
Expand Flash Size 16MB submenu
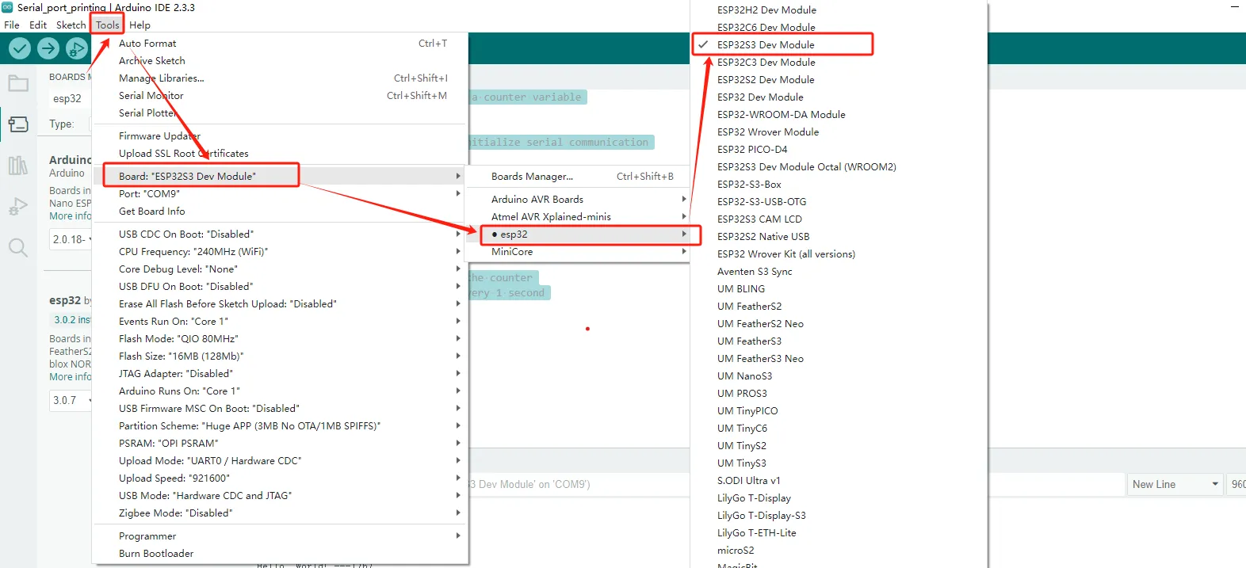pos(281,356)
